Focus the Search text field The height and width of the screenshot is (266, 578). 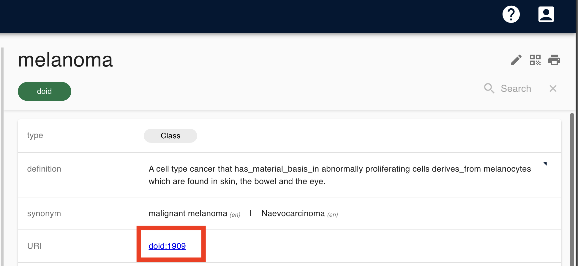pos(520,88)
